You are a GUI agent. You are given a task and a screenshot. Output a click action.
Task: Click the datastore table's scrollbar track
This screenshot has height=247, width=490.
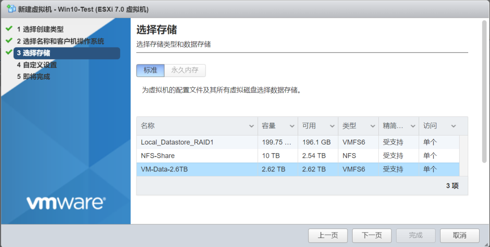pyautogui.click(x=463, y=155)
